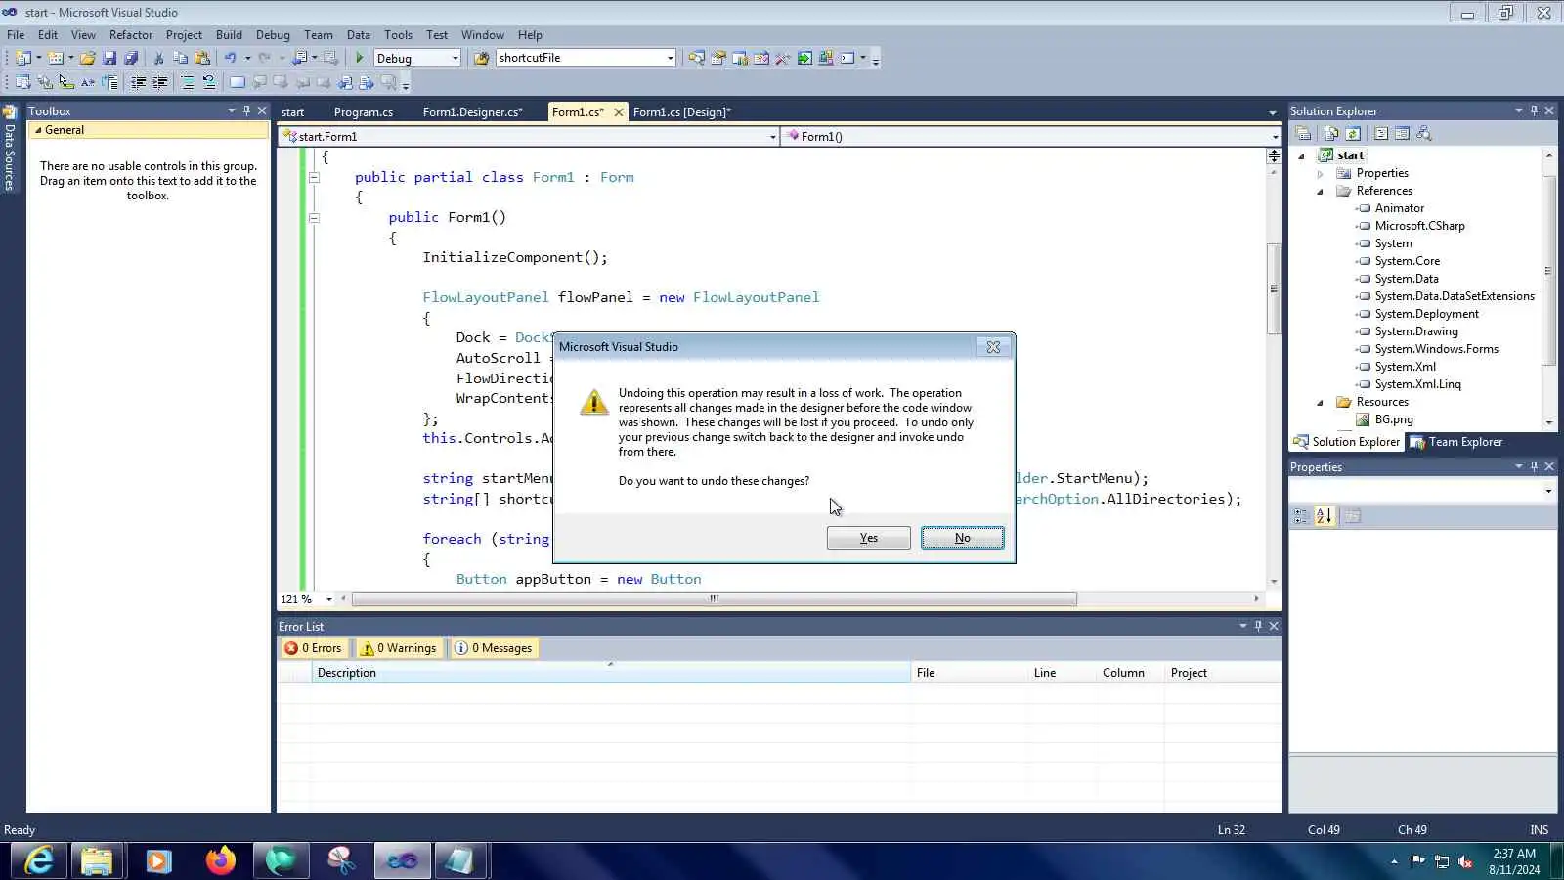Click the View Code icon in Solution Explorer

click(1381, 133)
